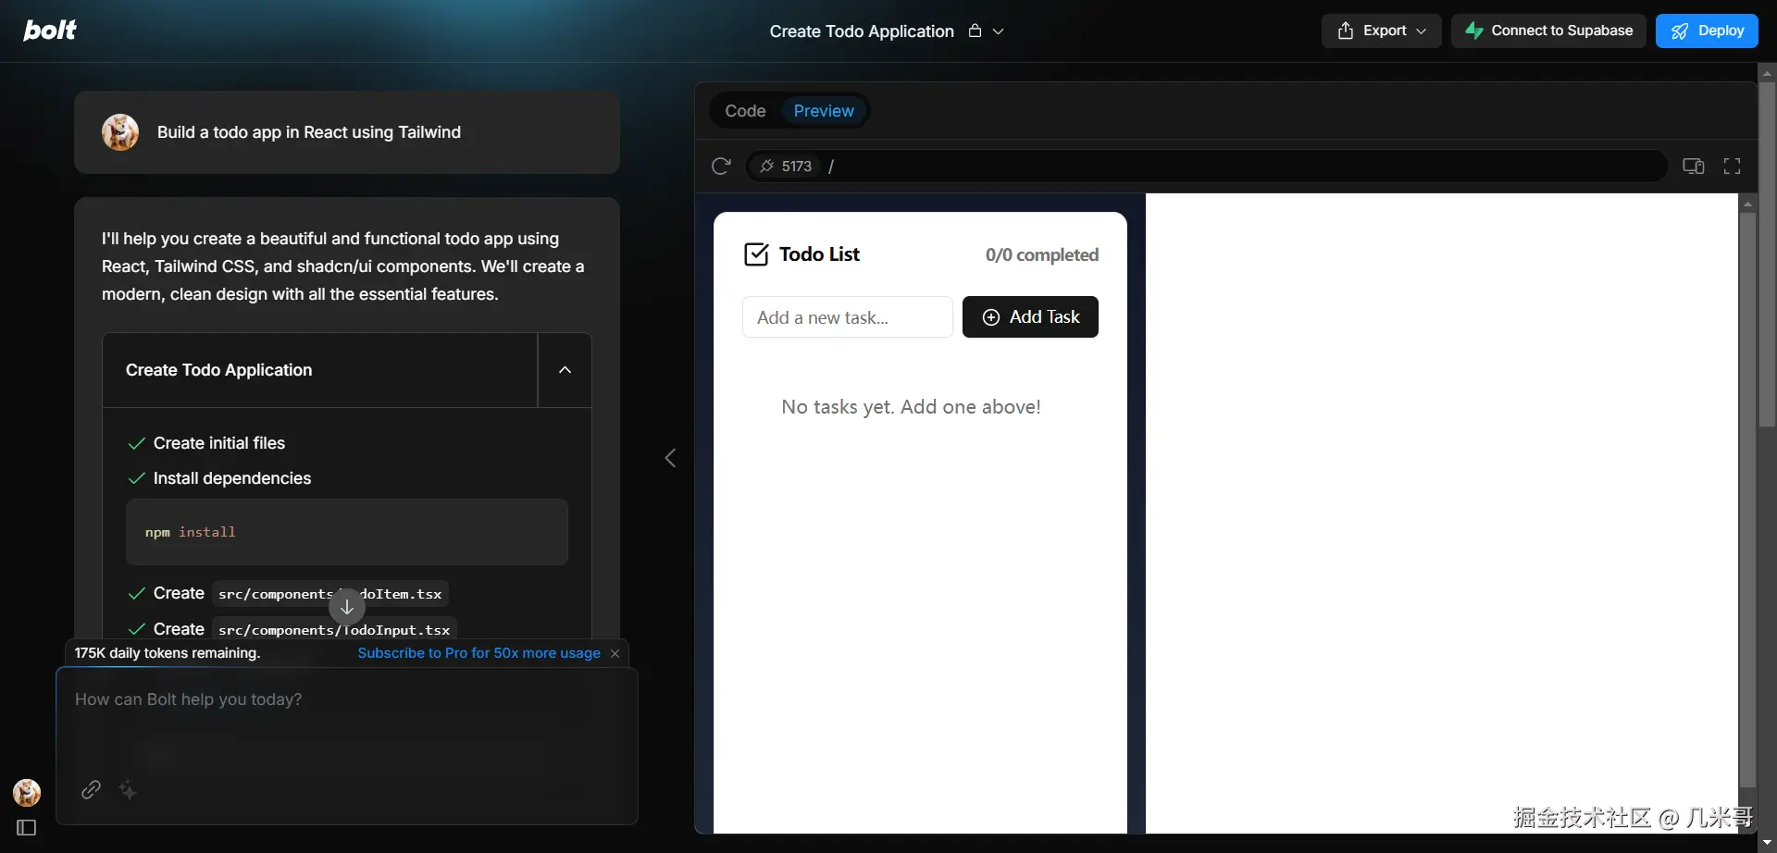The width and height of the screenshot is (1777, 853).
Task: Click the user avatar in the prompt message
Action: click(x=120, y=132)
